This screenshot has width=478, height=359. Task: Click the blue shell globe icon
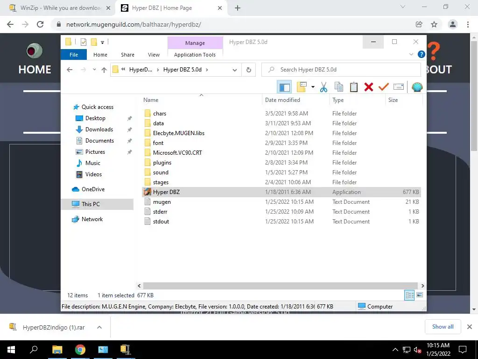[417, 87]
